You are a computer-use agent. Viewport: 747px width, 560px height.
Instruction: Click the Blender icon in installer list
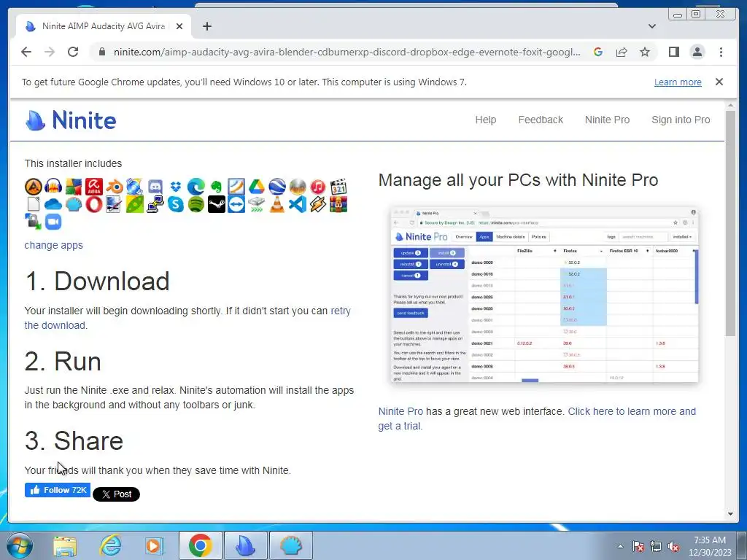[115, 187]
